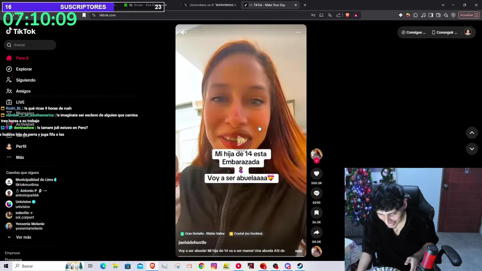Open the jaelsidehustle username link
Viewport: 482px width, 271px height.
click(192, 242)
